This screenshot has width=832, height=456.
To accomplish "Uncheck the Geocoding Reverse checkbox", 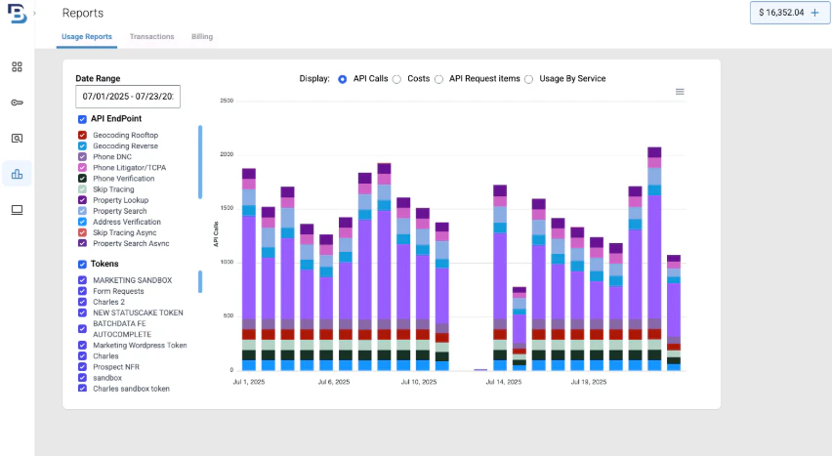I will [x=82, y=146].
